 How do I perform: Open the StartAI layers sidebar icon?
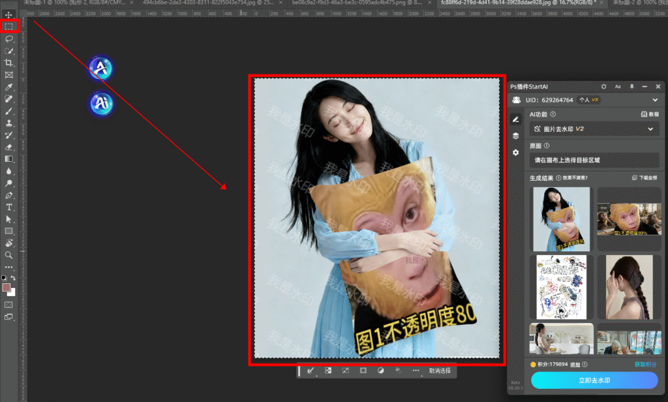pos(515,136)
